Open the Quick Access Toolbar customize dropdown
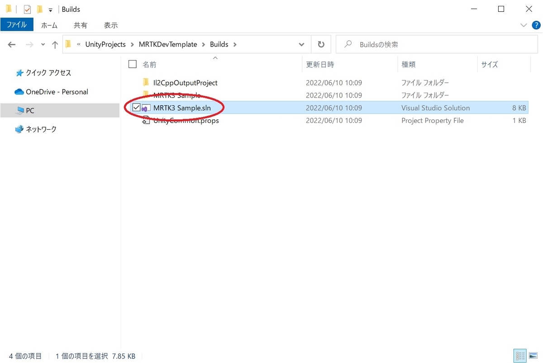Screen dimensions: 543x363 point(50,9)
